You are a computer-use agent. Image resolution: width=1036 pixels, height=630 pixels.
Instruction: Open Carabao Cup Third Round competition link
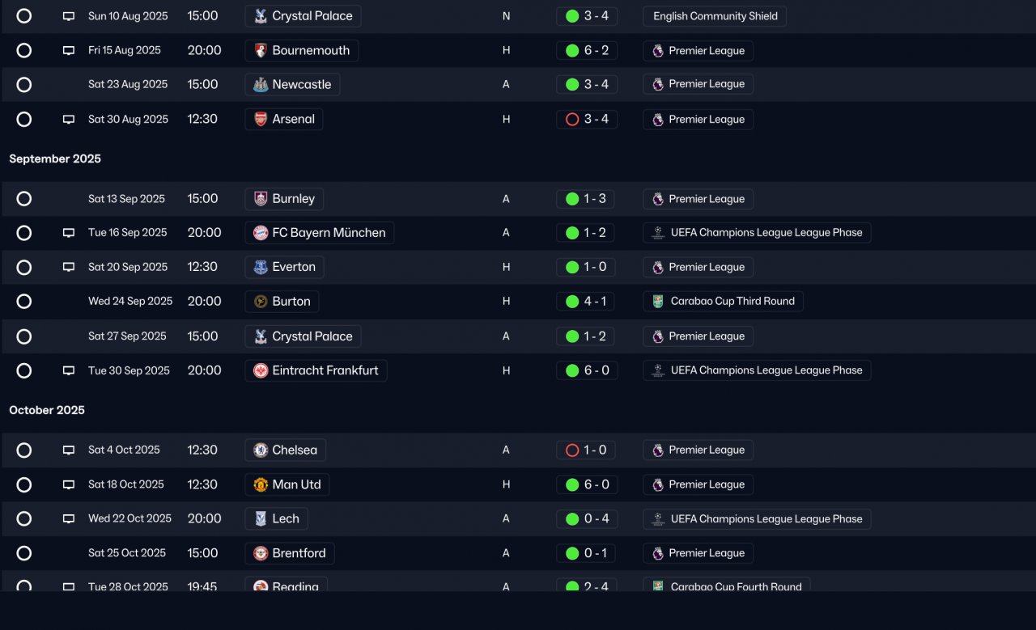[724, 301]
